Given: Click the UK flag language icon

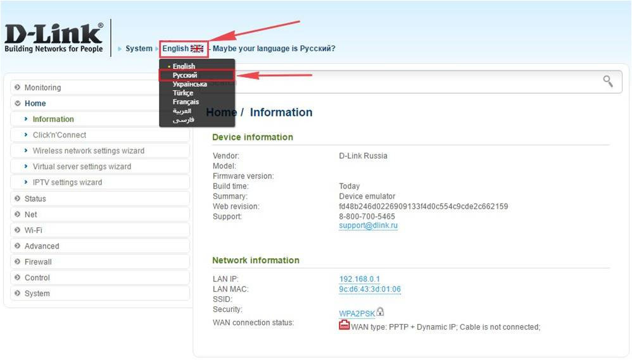Looking at the screenshot, I should coord(197,49).
